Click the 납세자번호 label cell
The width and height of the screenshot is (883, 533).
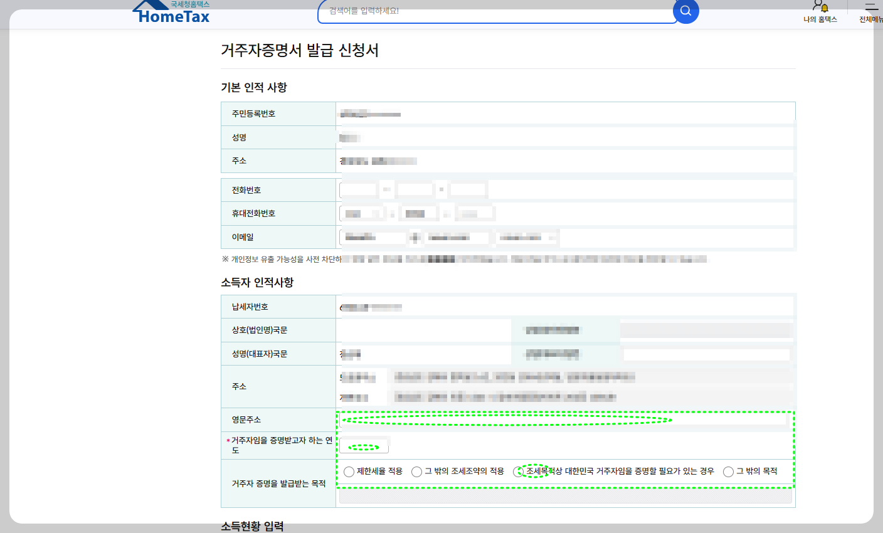click(278, 307)
